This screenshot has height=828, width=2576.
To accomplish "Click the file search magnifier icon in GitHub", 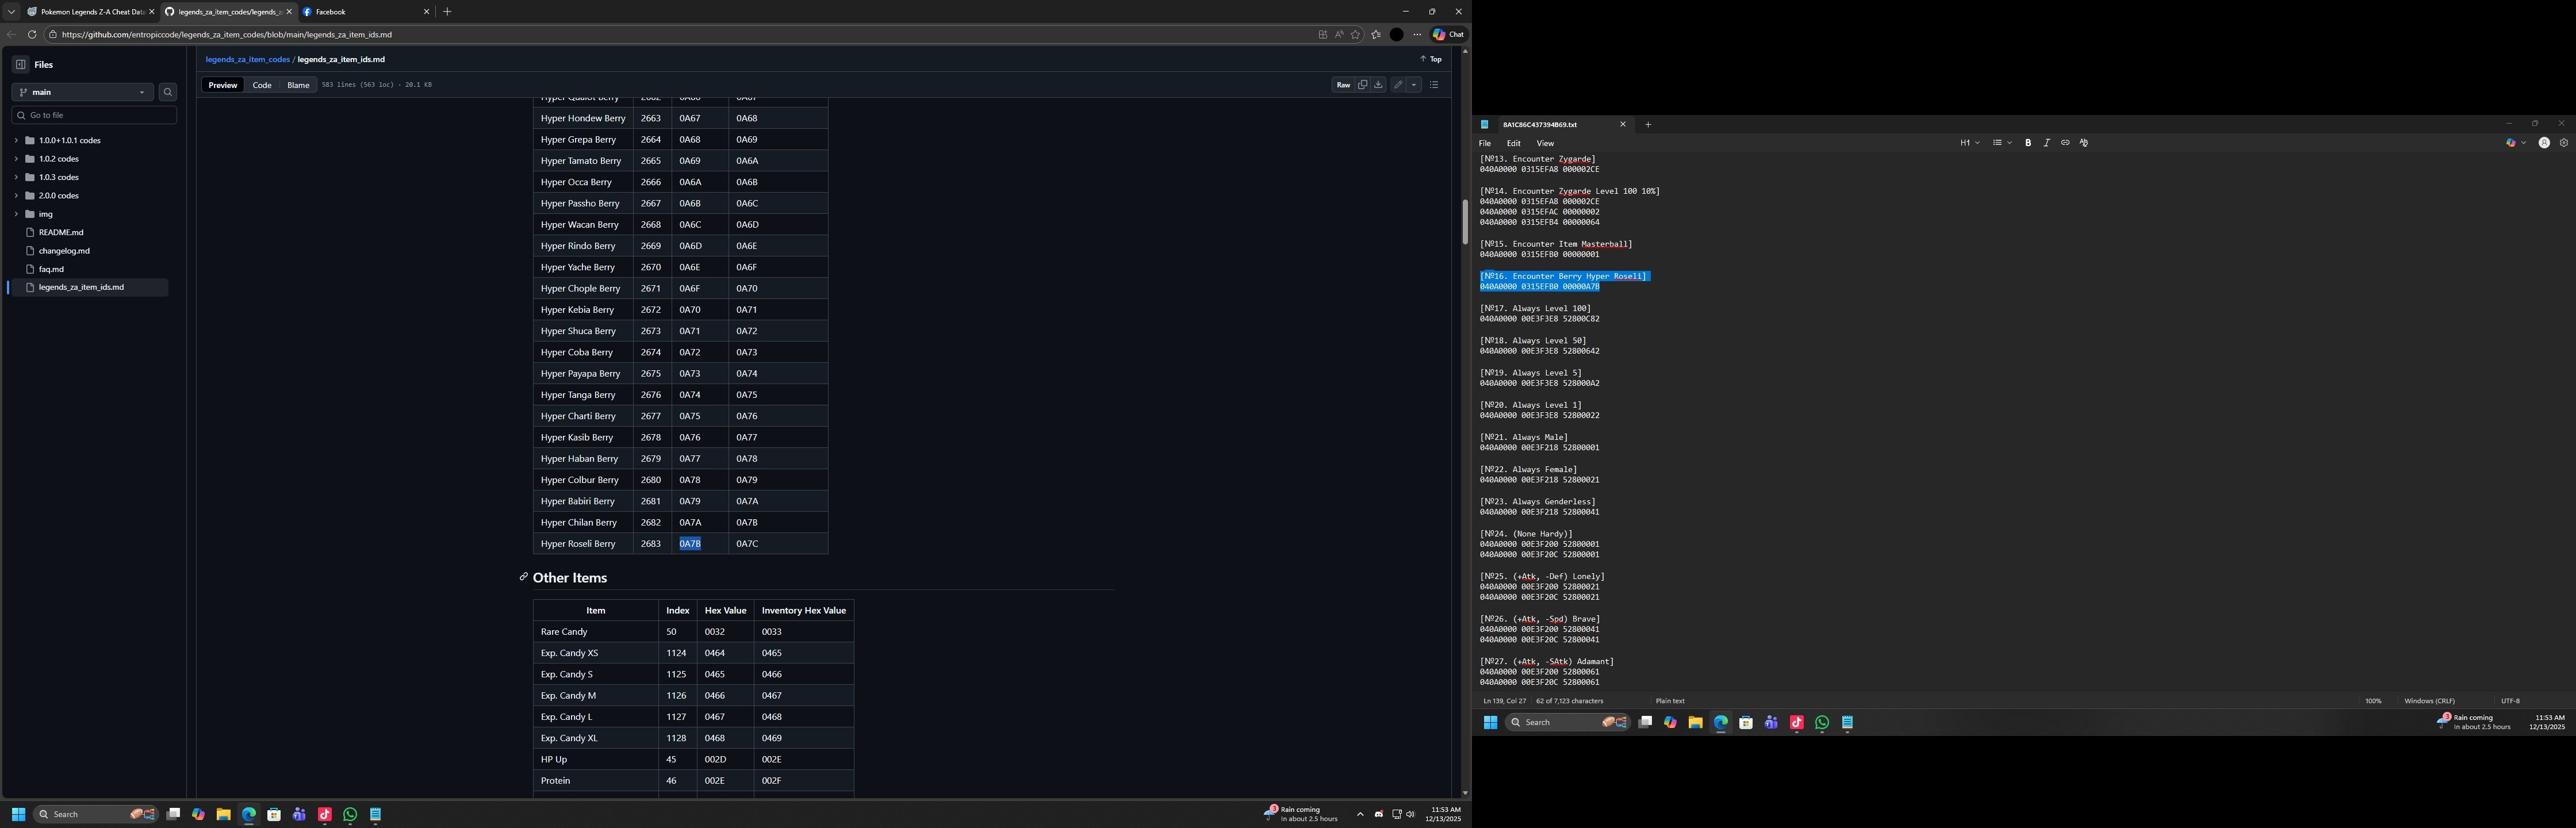I will pos(168,92).
